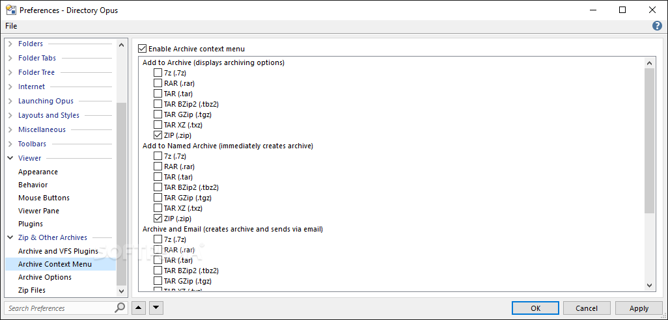Check TAR under Archive and Email

[x=158, y=260]
